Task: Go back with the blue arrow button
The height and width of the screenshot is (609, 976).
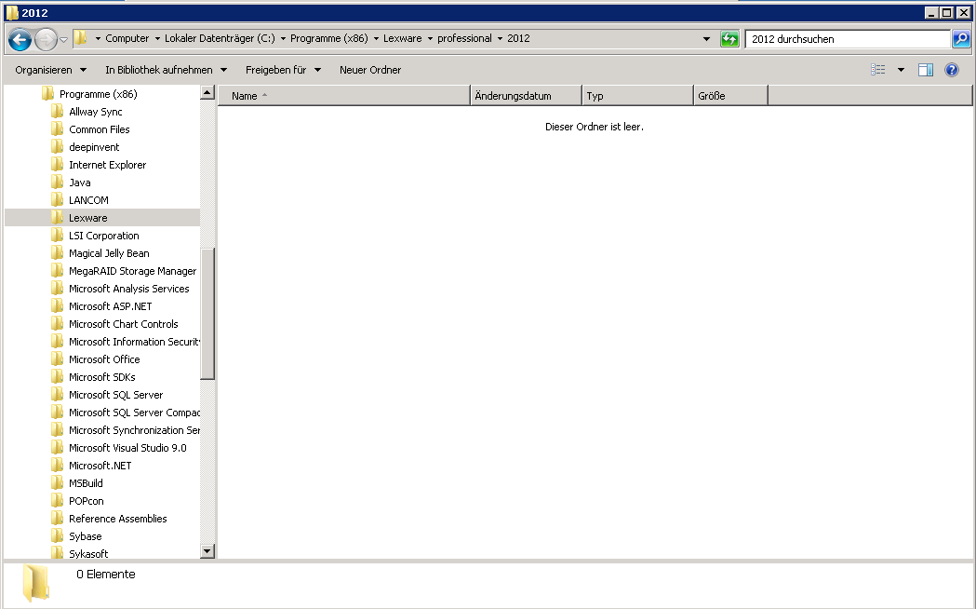Action: coord(20,40)
